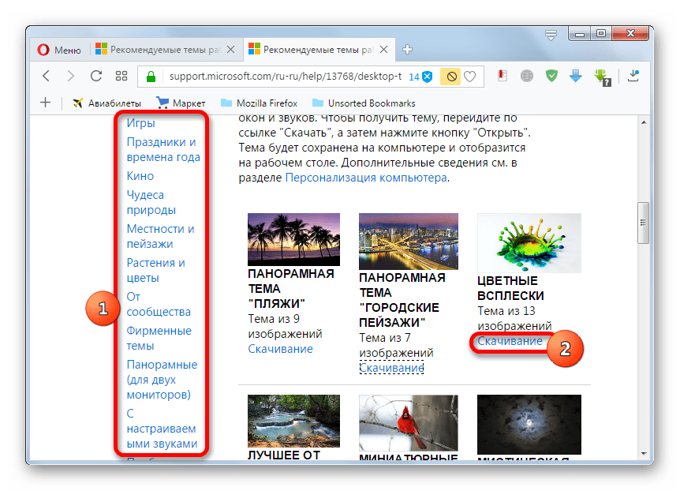
Task: Open a new tab with plus button
Action: pos(407,50)
